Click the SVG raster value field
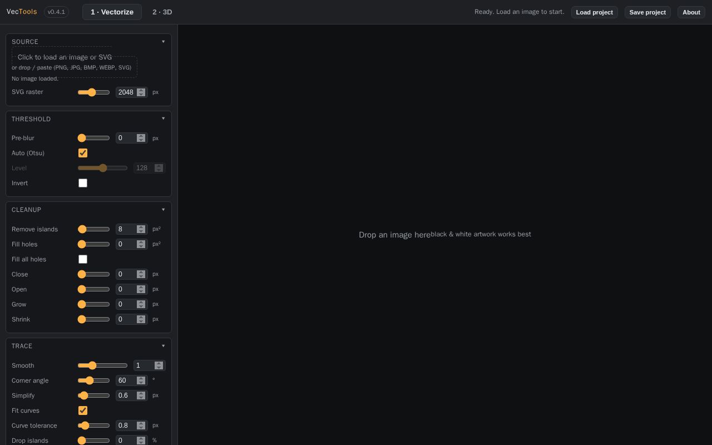Viewport: 712px width, 445px height. [131, 92]
